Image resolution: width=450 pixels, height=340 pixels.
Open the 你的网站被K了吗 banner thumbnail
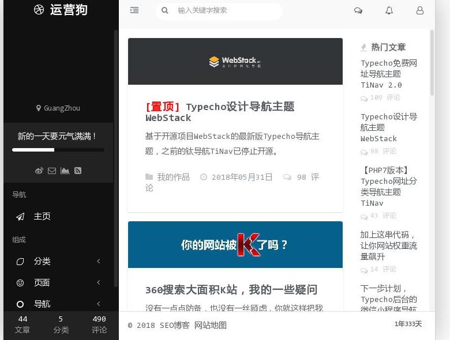click(x=235, y=244)
